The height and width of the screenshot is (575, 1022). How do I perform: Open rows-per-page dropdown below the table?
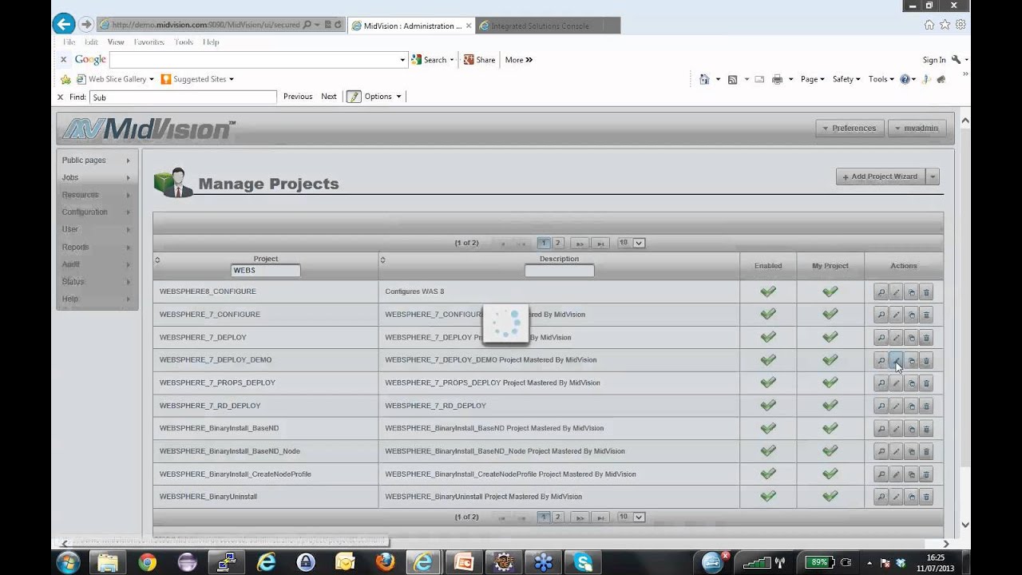tap(631, 517)
